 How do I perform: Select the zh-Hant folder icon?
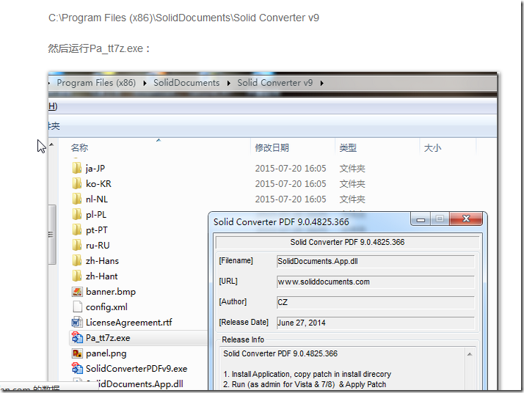(77, 276)
